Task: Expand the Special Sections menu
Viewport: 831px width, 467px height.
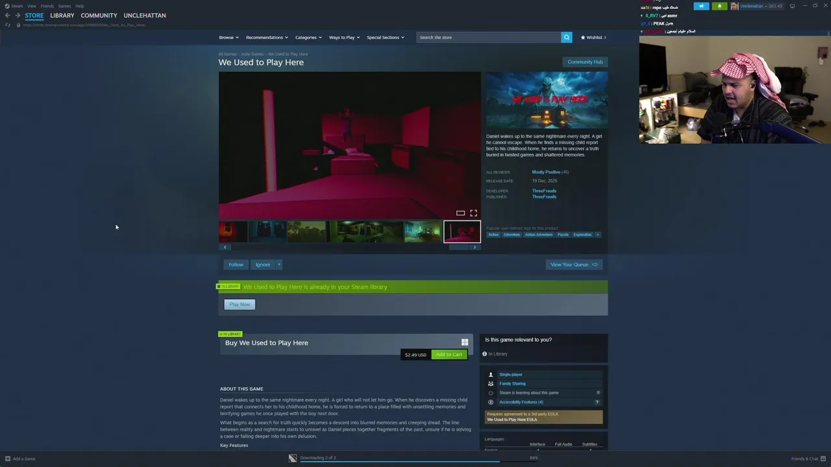Action: pyautogui.click(x=386, y=38)
